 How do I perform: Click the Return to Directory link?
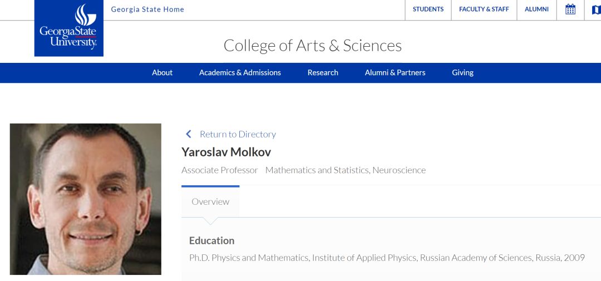click(x=238, y=134)
